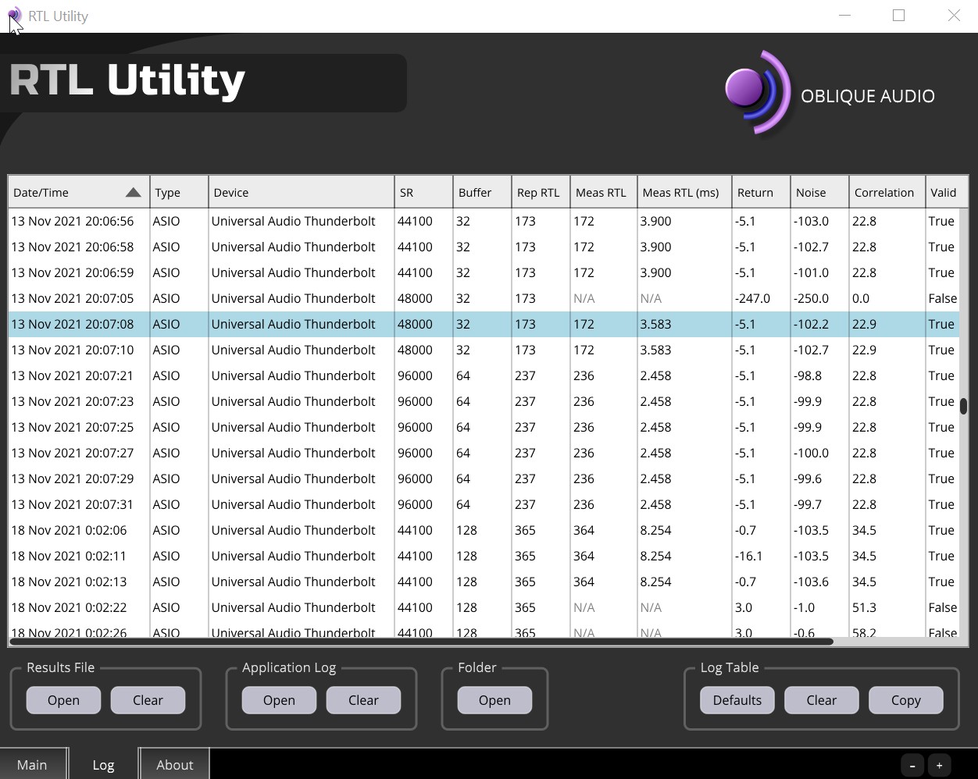Click the vertical scrollbar thumb

964,406
